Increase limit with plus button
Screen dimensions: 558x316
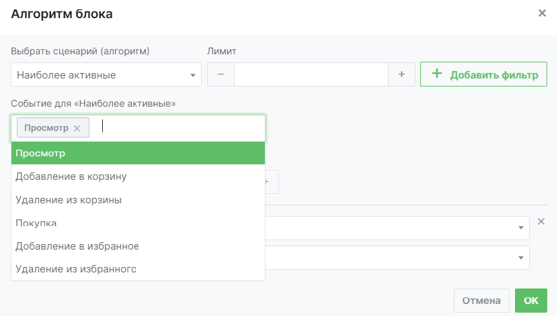[x=401, y=74]
